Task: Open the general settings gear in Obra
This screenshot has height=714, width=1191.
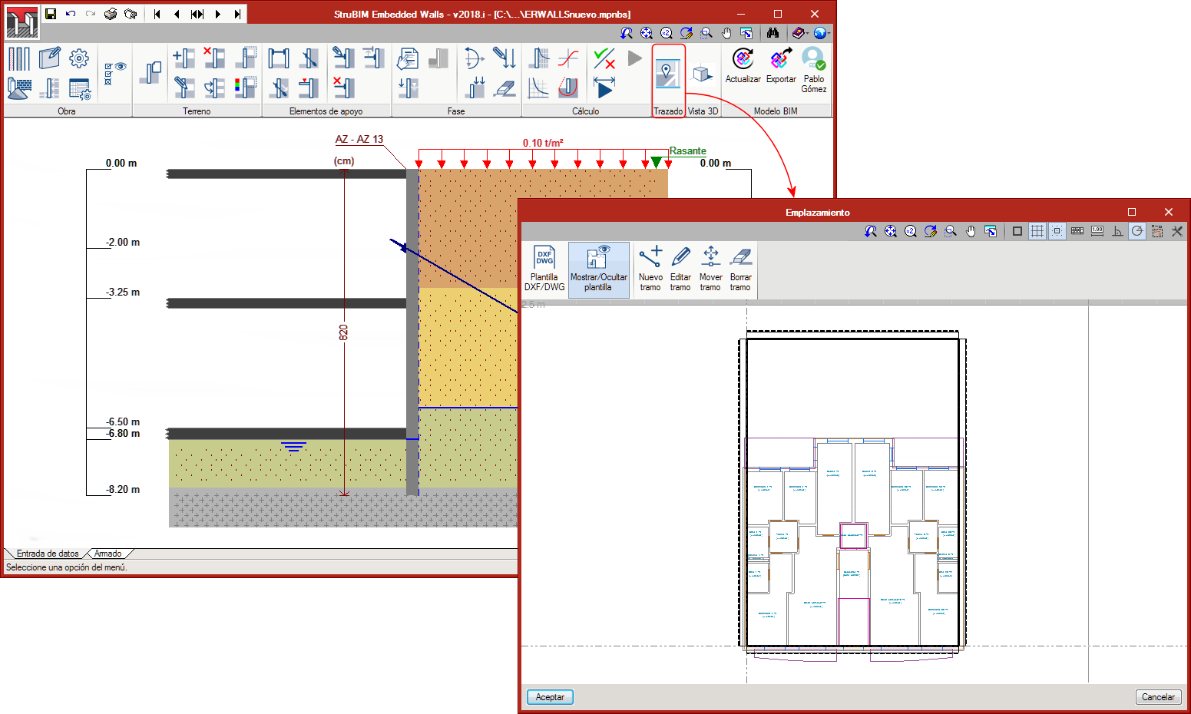Action: pos(79,58)
